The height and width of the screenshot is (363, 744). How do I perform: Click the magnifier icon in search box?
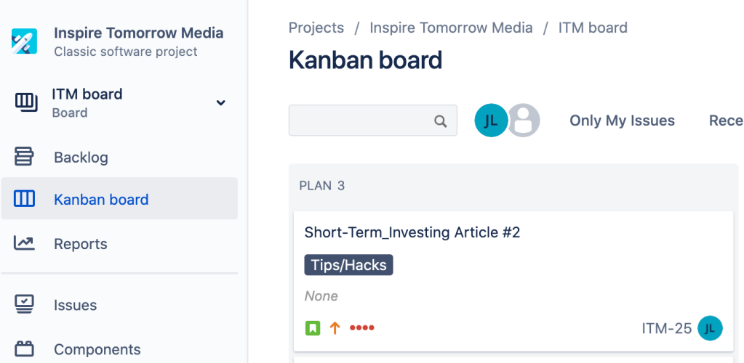[441, 121]
